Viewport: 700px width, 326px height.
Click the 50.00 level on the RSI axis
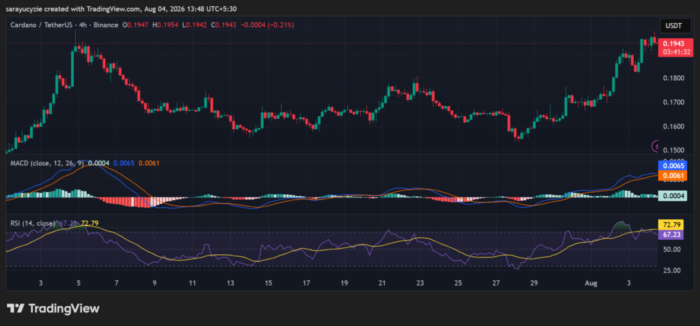click(671, 249)
